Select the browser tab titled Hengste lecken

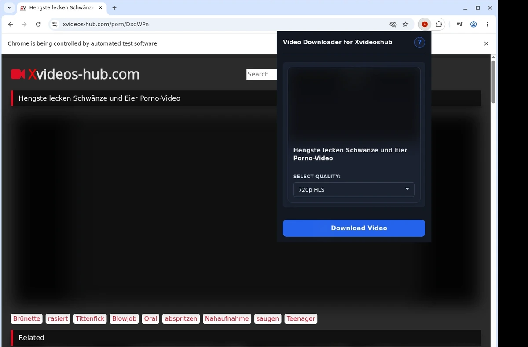(62, 8)
